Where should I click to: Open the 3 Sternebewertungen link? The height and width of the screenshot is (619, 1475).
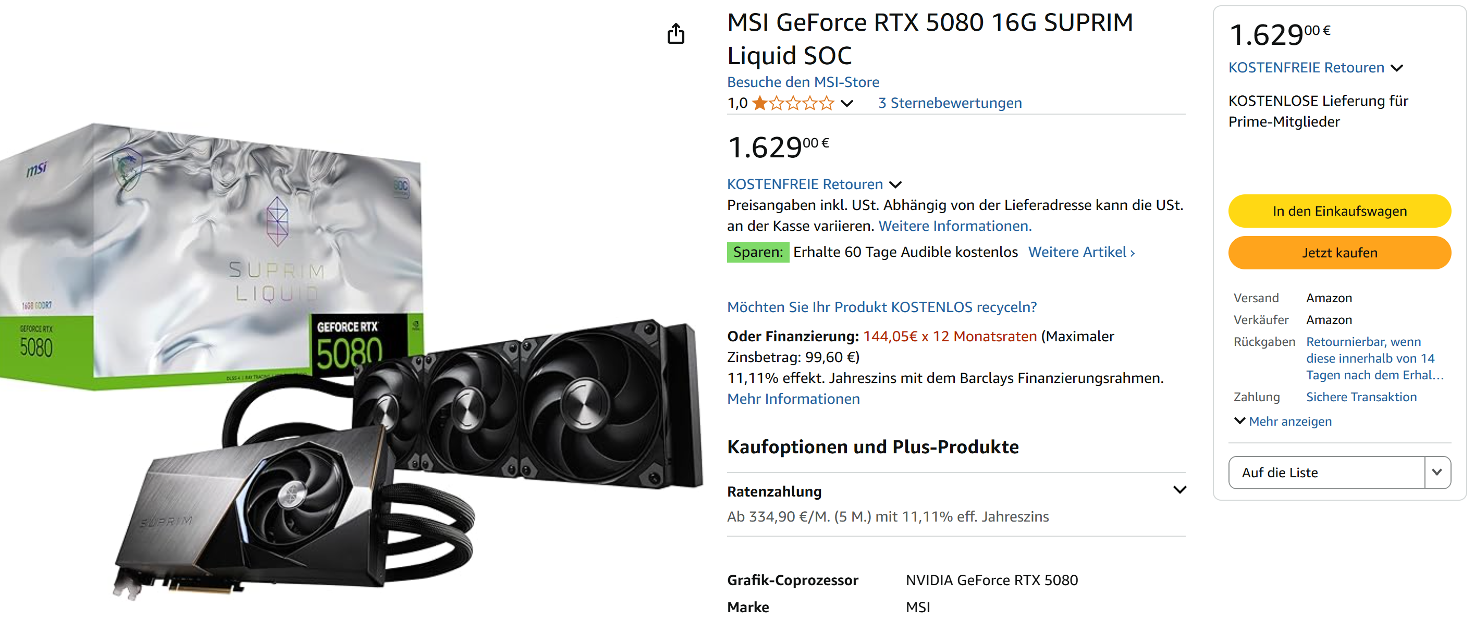[x=950, y=103]
